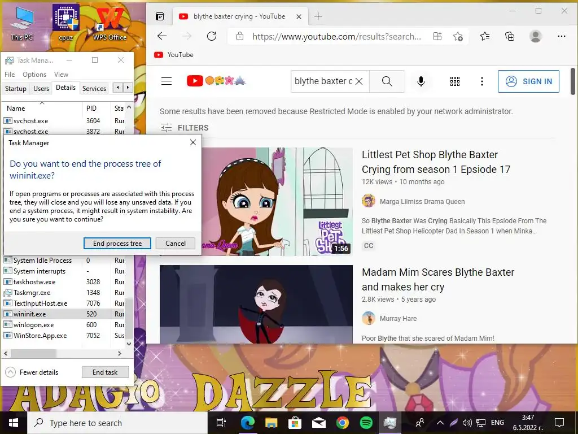This screenshot has width=578, height=434.
Task: Open Marga Lilmiss Drama Queen channel
Action: pyautogui.click(x=422, y=202)
